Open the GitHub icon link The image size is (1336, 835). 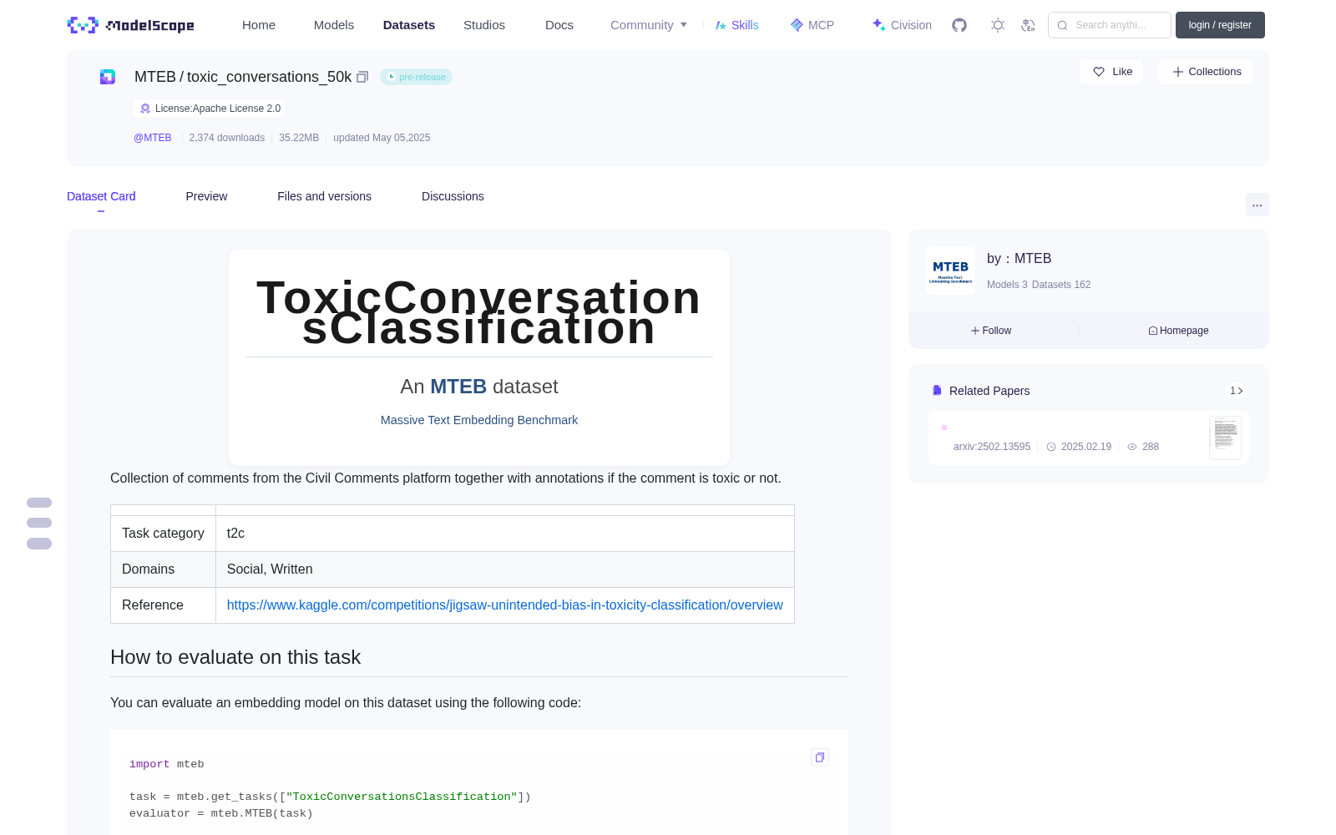(x=959, y=25)
